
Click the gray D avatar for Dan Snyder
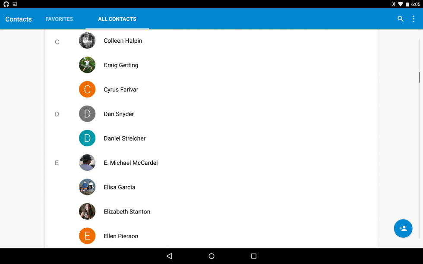(x=87, y=114)
